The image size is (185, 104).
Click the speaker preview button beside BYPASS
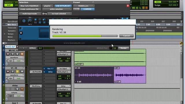[x=23, y=48]
